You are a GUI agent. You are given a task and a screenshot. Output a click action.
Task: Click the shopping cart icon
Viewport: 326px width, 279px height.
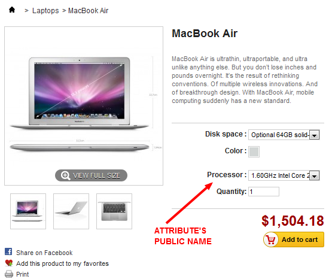pyautogui.click(x=271, y=239)
